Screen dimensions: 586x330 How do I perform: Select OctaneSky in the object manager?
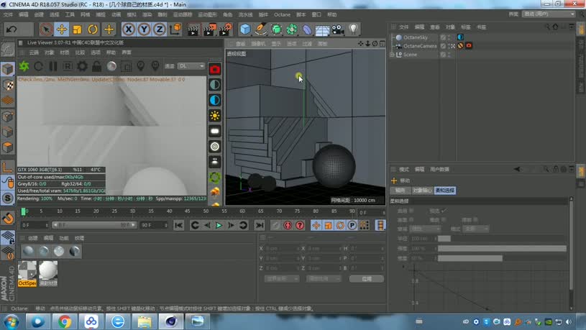pos(415,37)
